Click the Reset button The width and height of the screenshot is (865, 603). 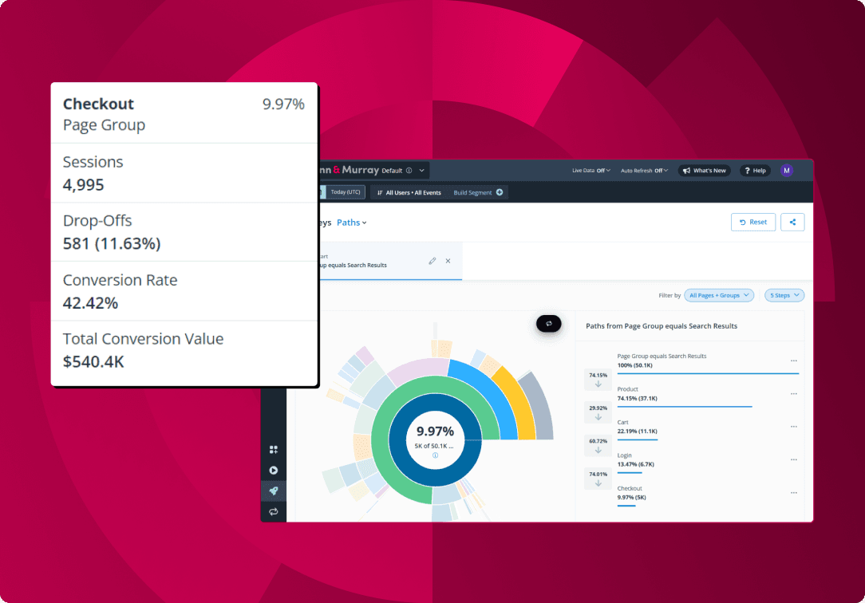click(x=752, y=223)
